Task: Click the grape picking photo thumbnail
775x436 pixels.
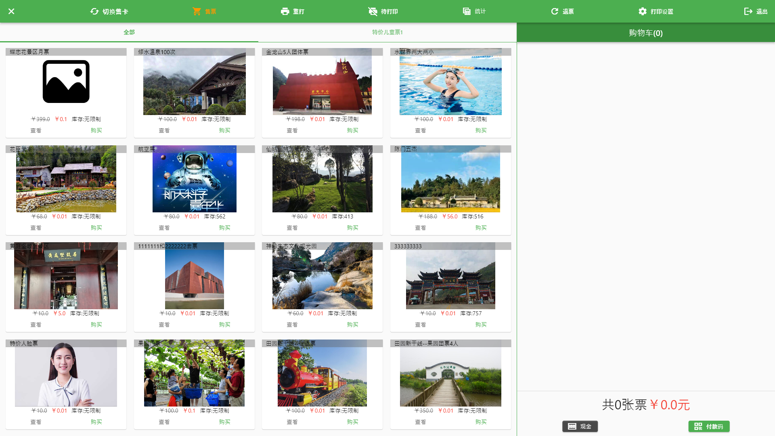Action: (x=195, y=373)
